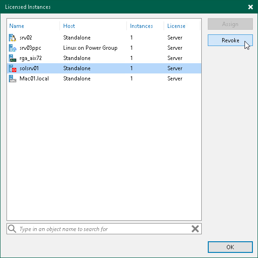Select the rga_aix72 row name
This screenshot has width=258, height=258.
coord(31,58)
